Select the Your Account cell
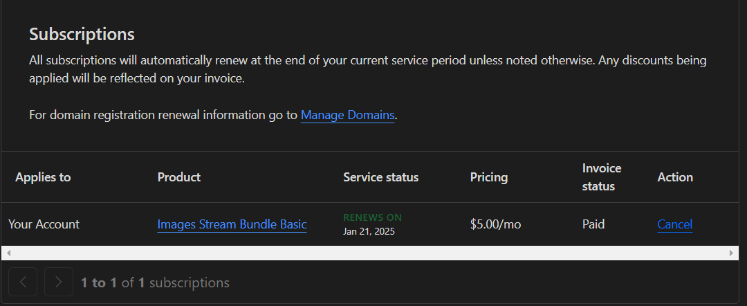 pos(44,224)
